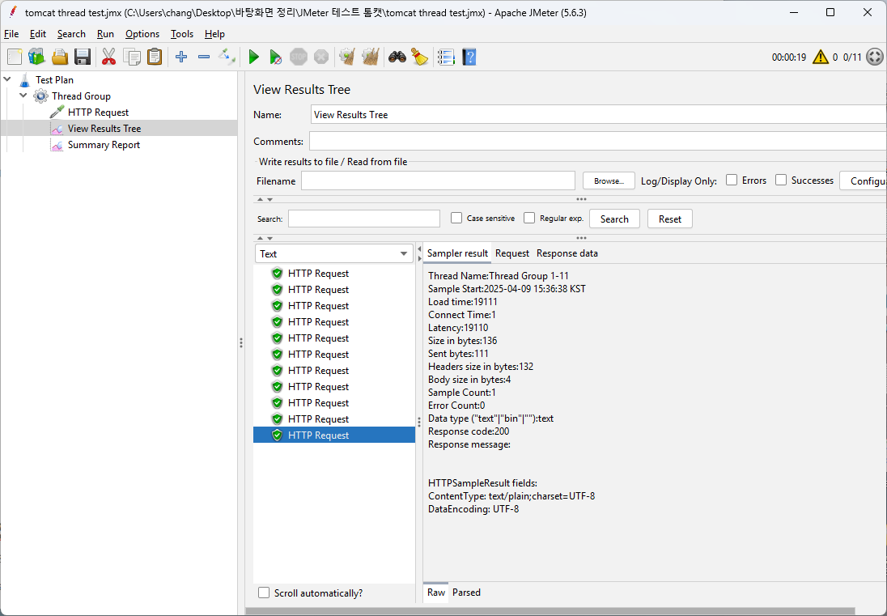Collapse the Thread Group tree node

23,96
